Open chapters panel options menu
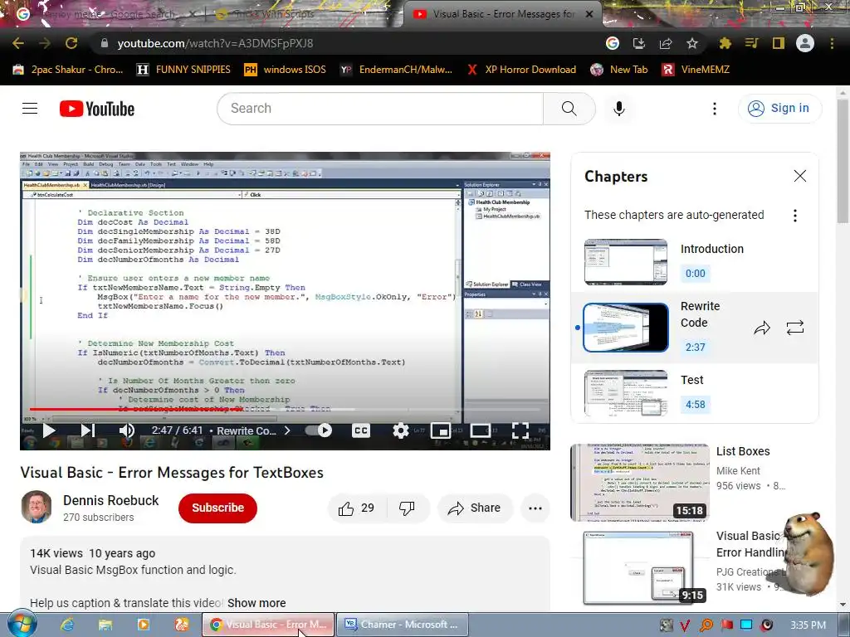This screenshot has width=850, height=637. pos(794,216)
